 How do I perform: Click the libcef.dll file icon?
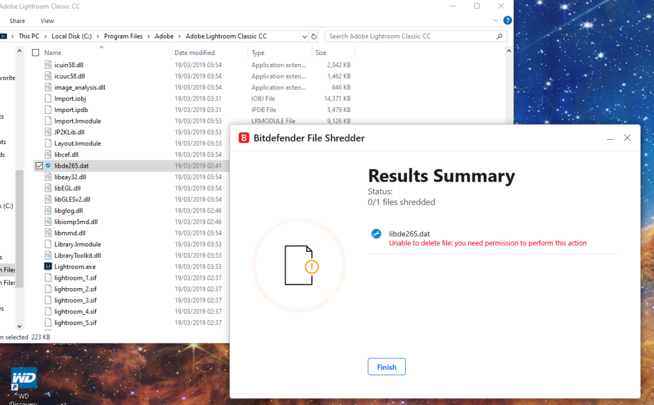pos(48,154)
